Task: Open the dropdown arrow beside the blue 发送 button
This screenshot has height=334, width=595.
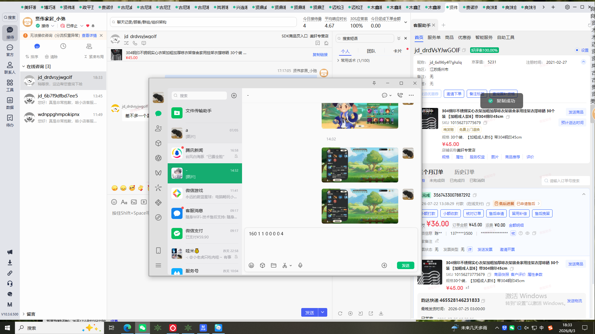Action: click(323, 312)
